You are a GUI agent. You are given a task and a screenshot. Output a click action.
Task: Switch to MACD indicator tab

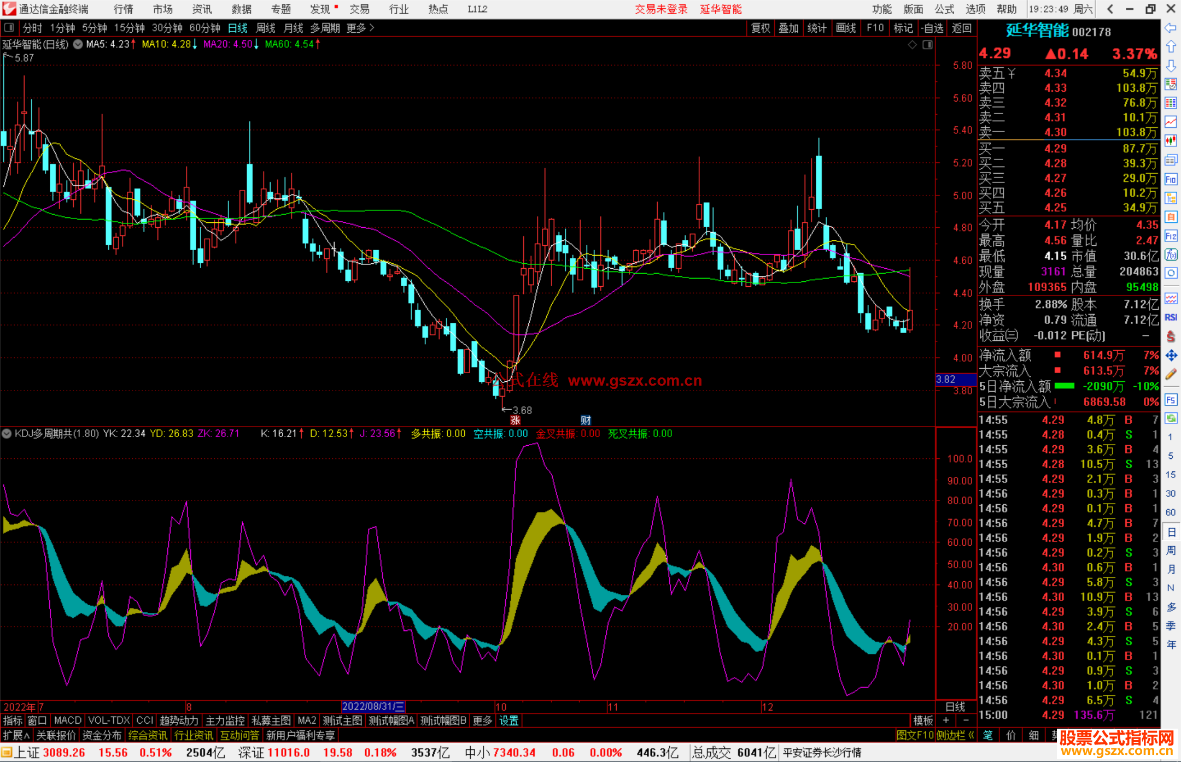pyautogui.click(x=68, y=720)
